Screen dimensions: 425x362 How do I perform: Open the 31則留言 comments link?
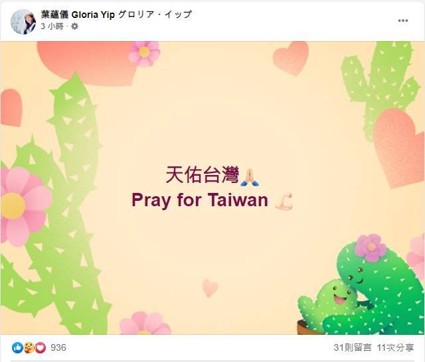(353, 347)
